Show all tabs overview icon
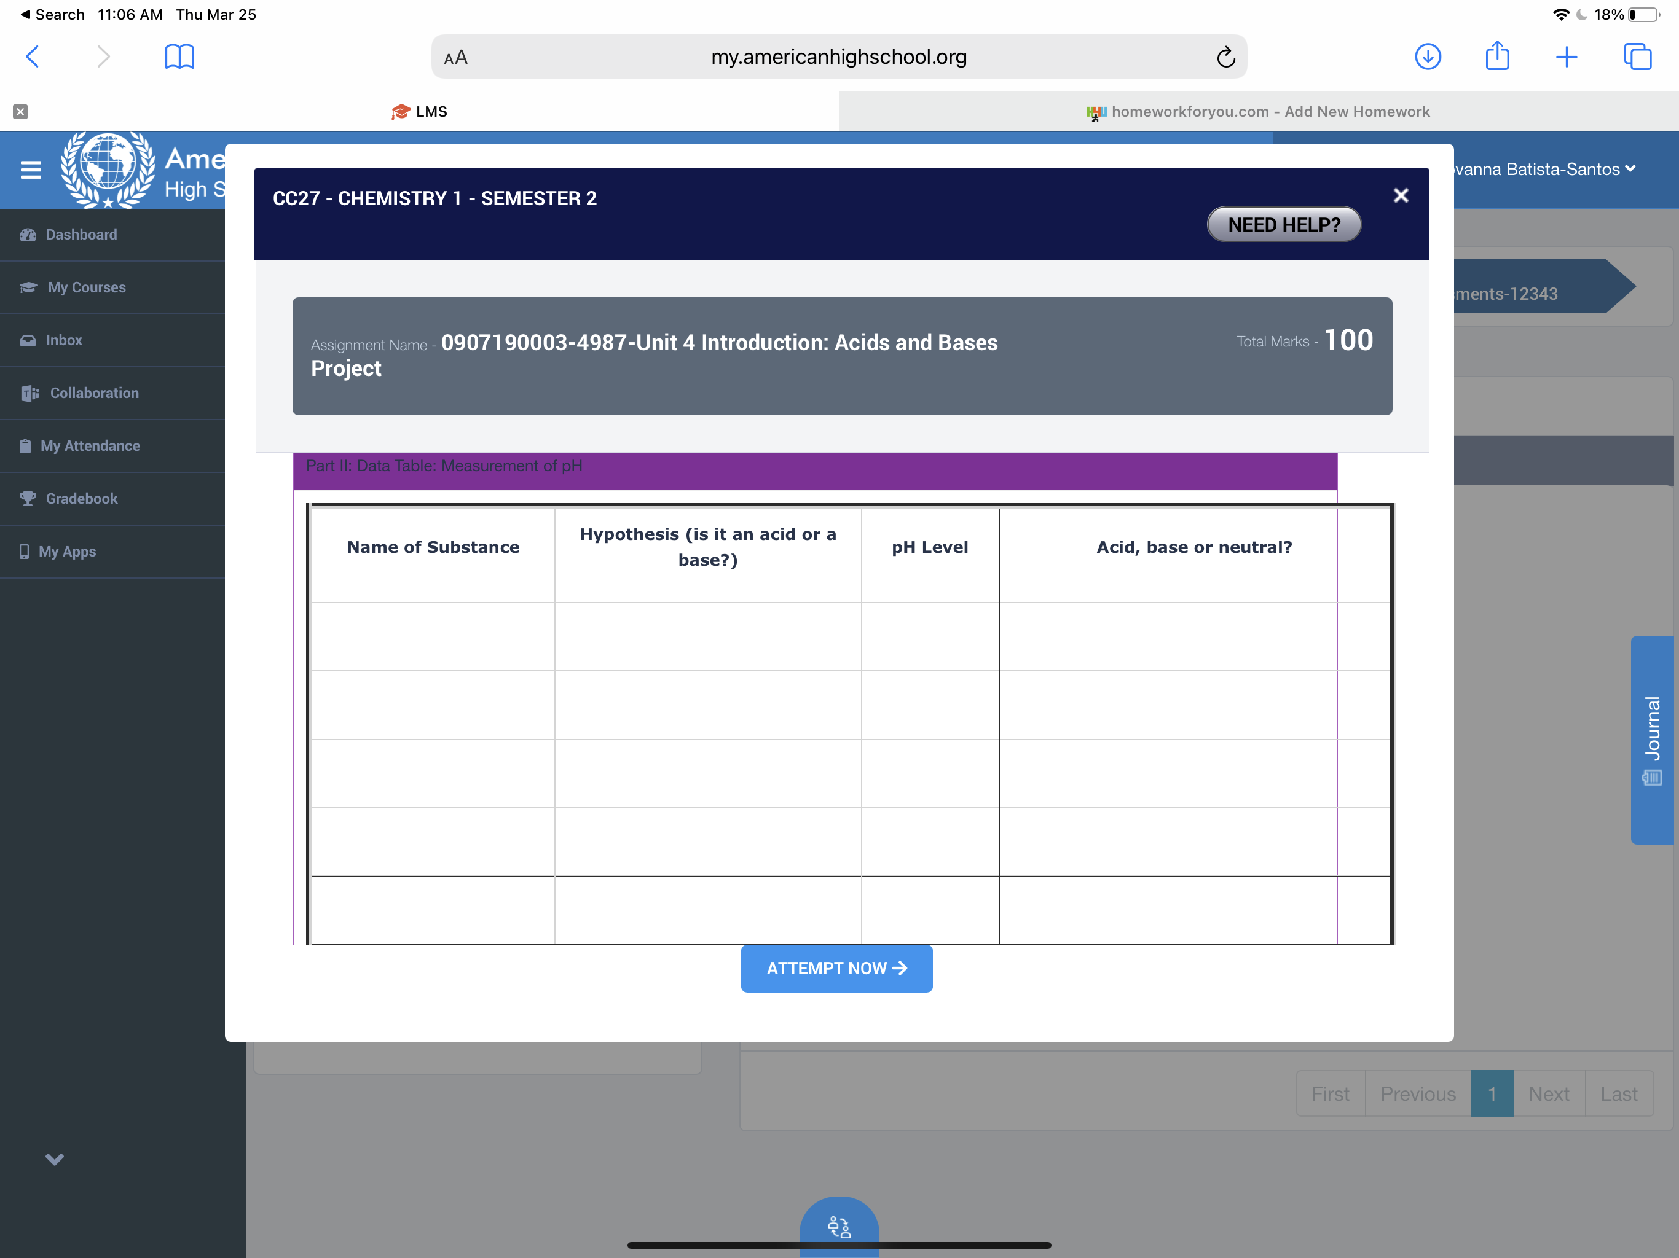Viewport: 1679px width, 1258px height. (1637, 57)
